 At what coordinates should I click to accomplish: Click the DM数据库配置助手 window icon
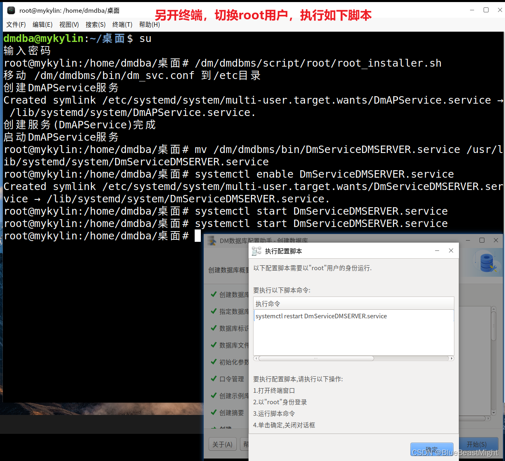(212, 241)
